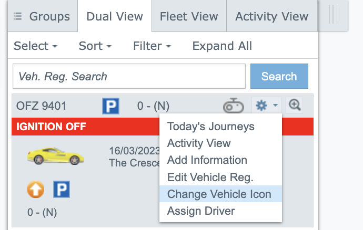Open the Select dropdown menu

[35, 46]
